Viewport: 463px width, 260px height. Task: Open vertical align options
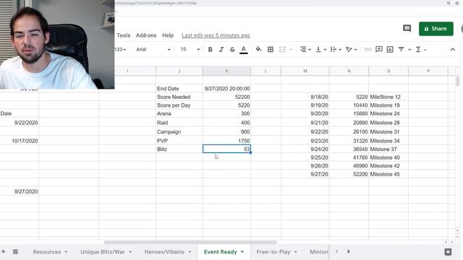tap(320, 50)
